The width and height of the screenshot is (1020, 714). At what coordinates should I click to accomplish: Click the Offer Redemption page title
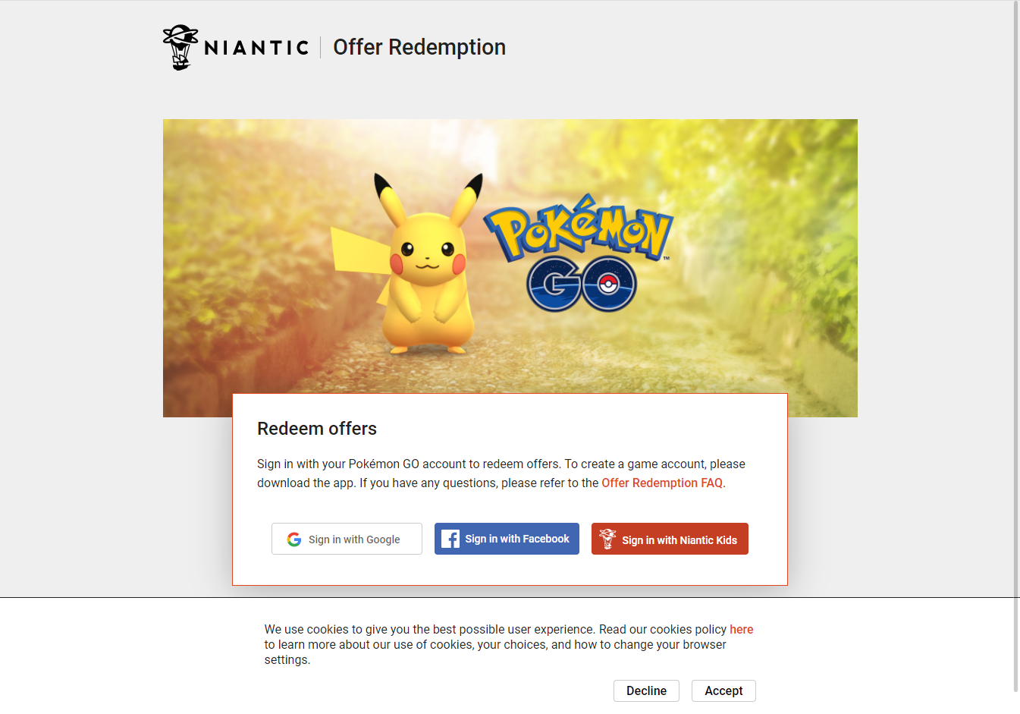(419, 47)
